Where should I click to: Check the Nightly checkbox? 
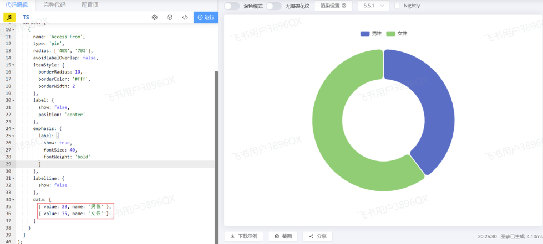point(397,6)
